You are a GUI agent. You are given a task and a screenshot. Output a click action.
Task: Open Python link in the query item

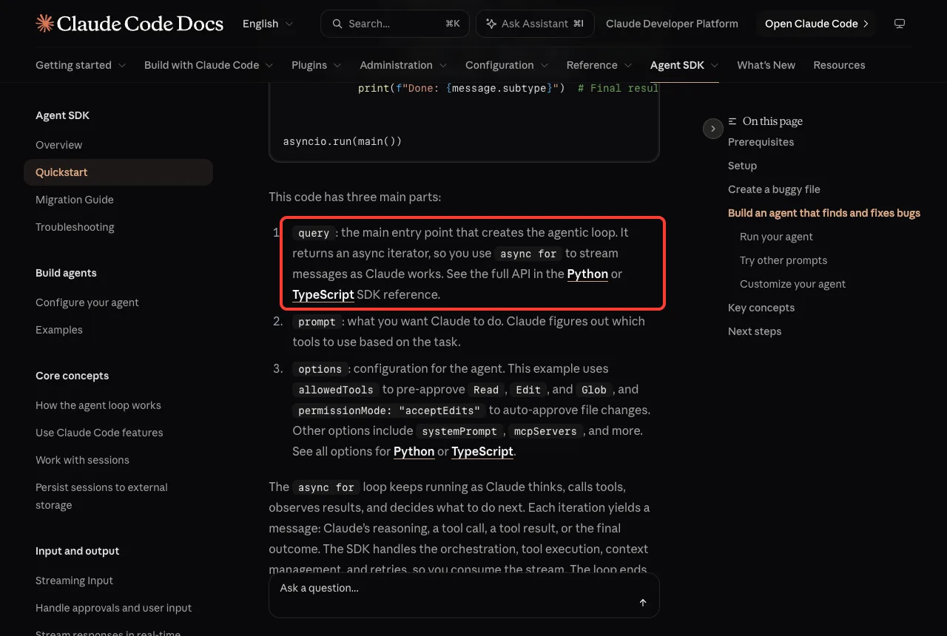(x=587, y=274)
